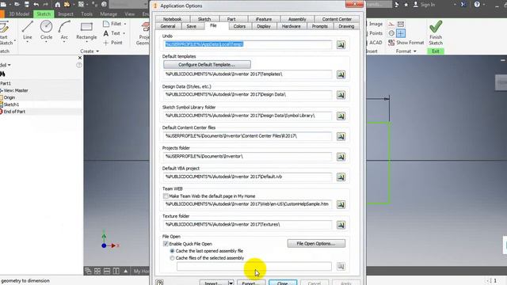Browse for the Team Web page
The image size is (507, 285).
click(x=341, y=204)
